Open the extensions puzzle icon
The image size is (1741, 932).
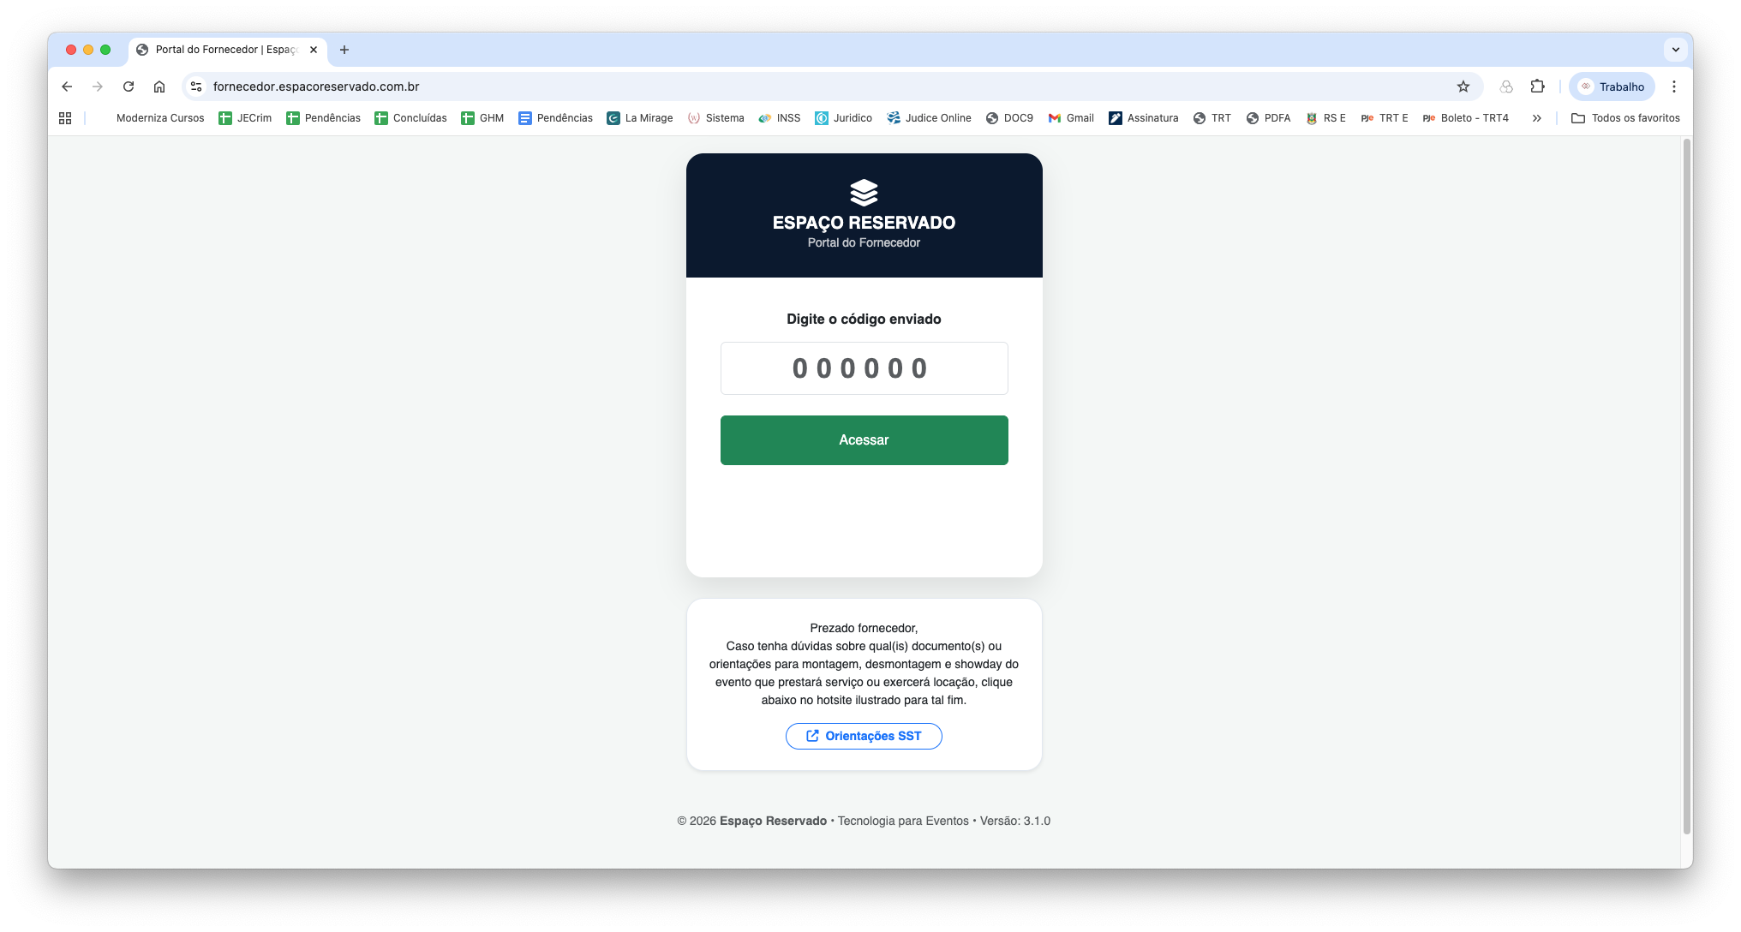click(1538, 87)
